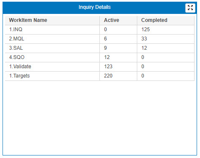The width and height of the screenshot is (200, 158).
Task: Select the 2.MQL work item row
Action: pos(100,39)
